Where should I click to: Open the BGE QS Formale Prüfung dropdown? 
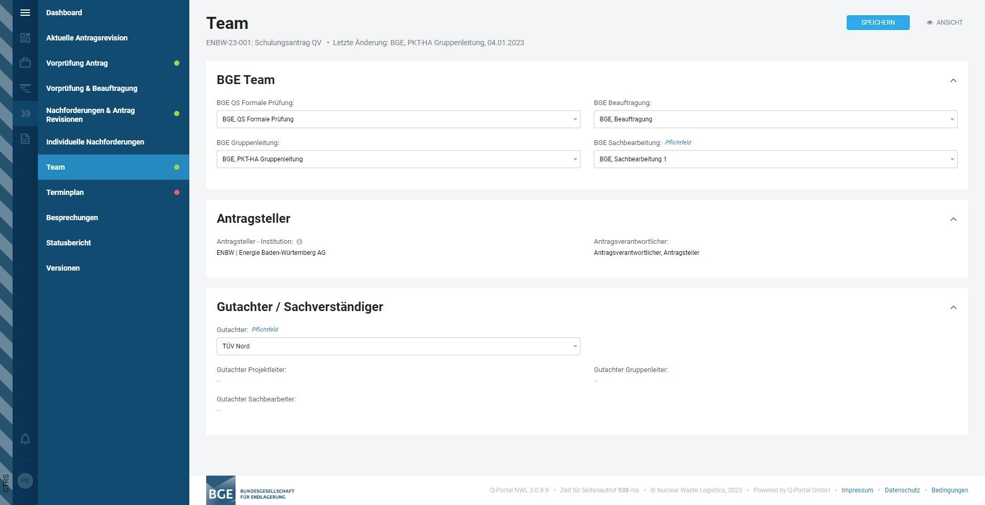click(398, 119)
